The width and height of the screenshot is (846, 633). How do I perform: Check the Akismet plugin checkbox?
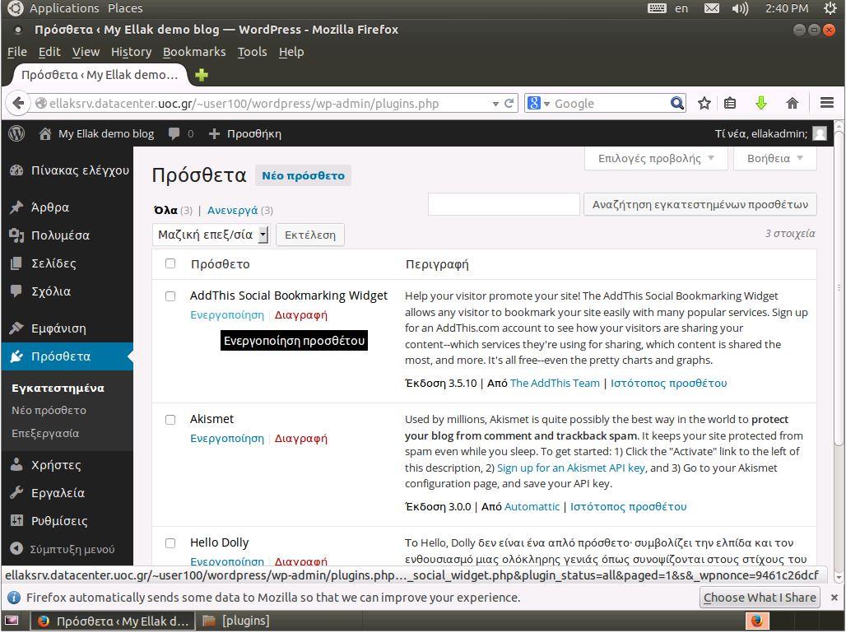click(x=170, y=420)
